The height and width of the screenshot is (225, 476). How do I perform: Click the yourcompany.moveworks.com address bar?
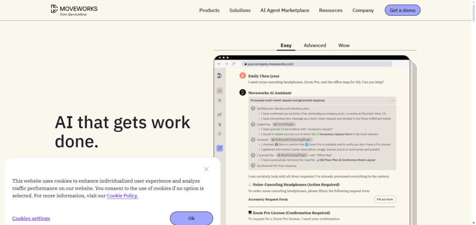click(317, 64)
